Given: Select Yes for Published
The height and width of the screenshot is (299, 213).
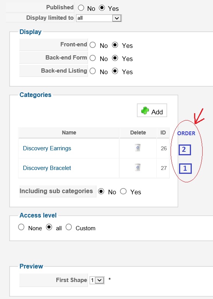Looking at the screenshot, I should (102, 8).
